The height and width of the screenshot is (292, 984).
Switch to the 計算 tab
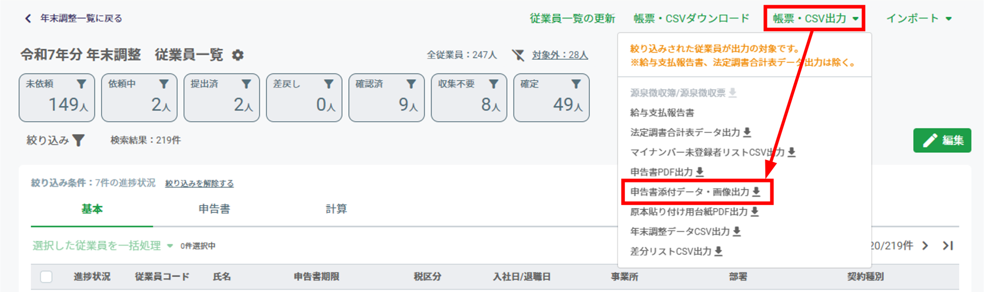pyautogui.click(x=336, y=209)
